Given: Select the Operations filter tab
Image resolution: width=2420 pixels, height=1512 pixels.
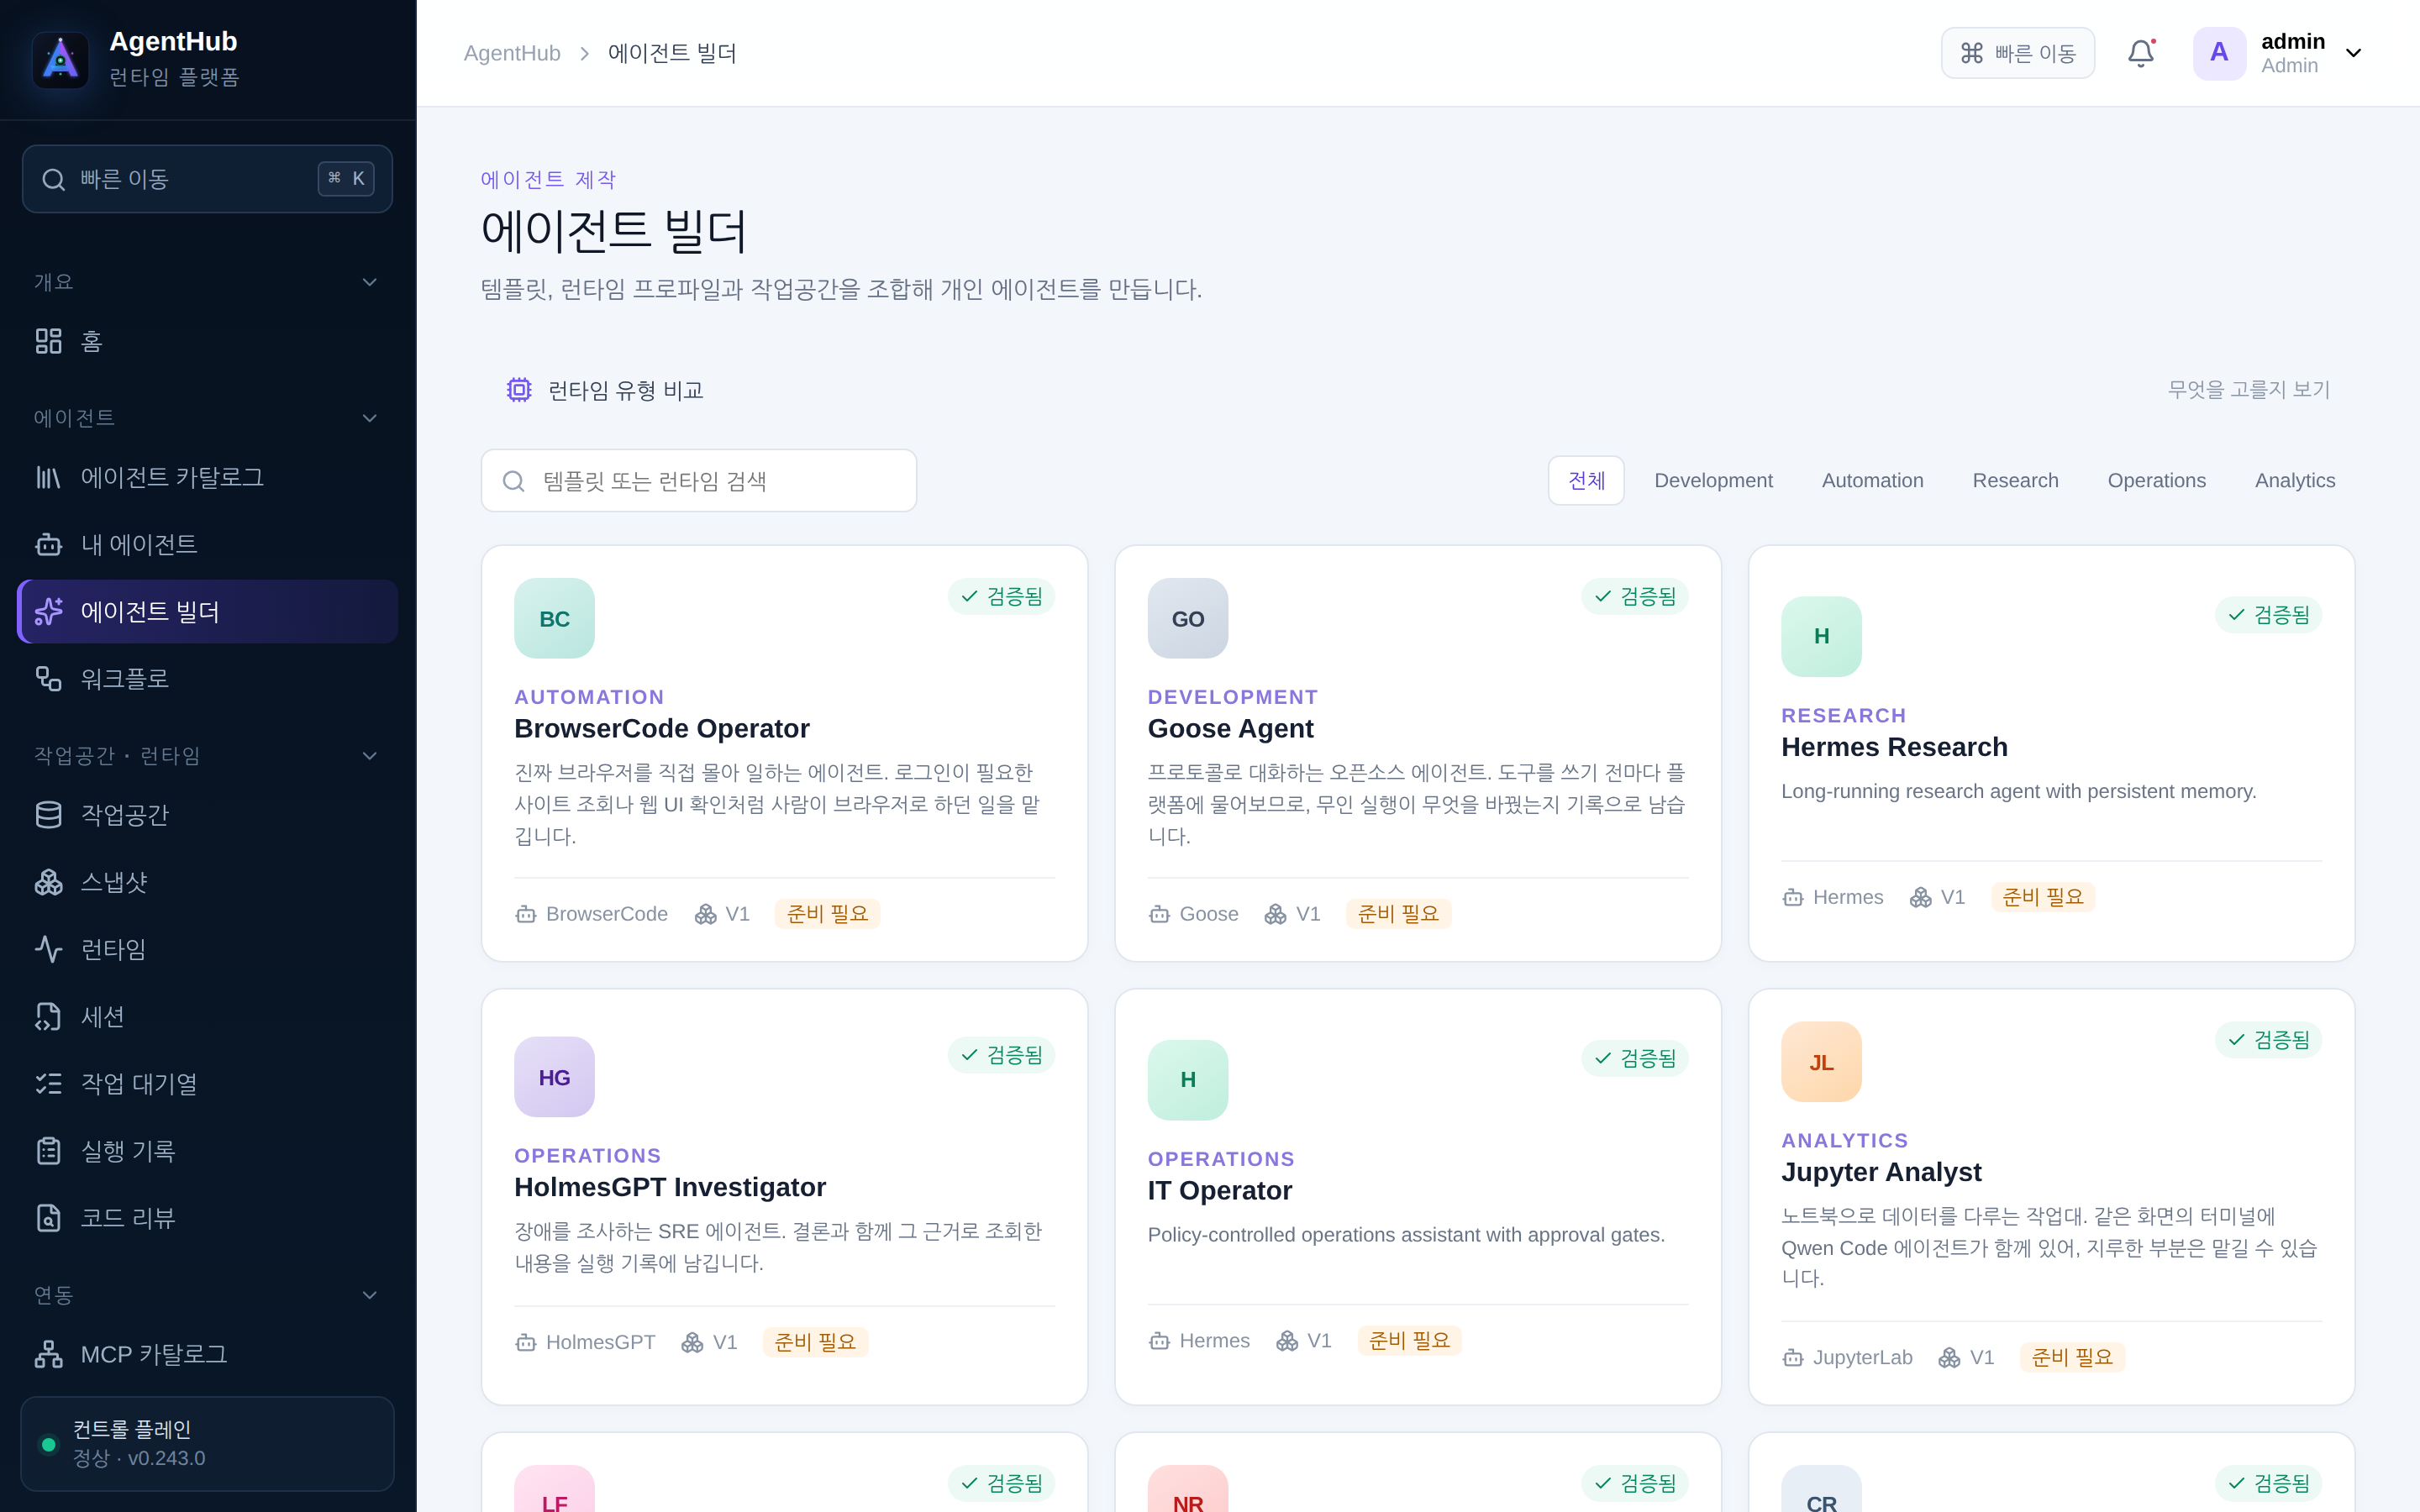Looking at the screenshot, I should [2156, 480].
